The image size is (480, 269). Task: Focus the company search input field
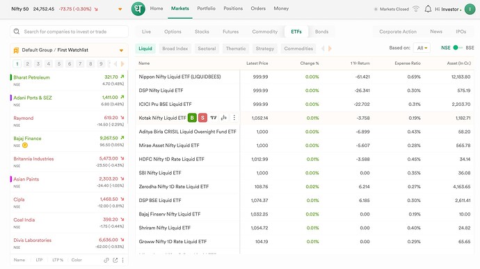pyautogui.click(x=69, y=31)
